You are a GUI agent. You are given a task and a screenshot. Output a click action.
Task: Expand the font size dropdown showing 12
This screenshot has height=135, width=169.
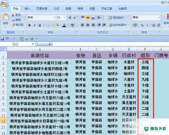62,18
